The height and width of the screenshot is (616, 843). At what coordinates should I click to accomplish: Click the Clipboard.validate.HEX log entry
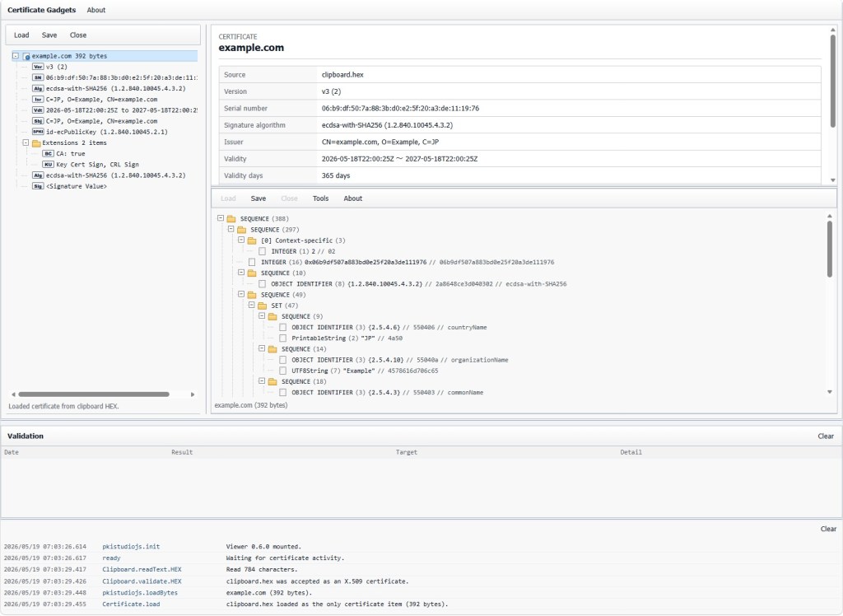(142, 581)
